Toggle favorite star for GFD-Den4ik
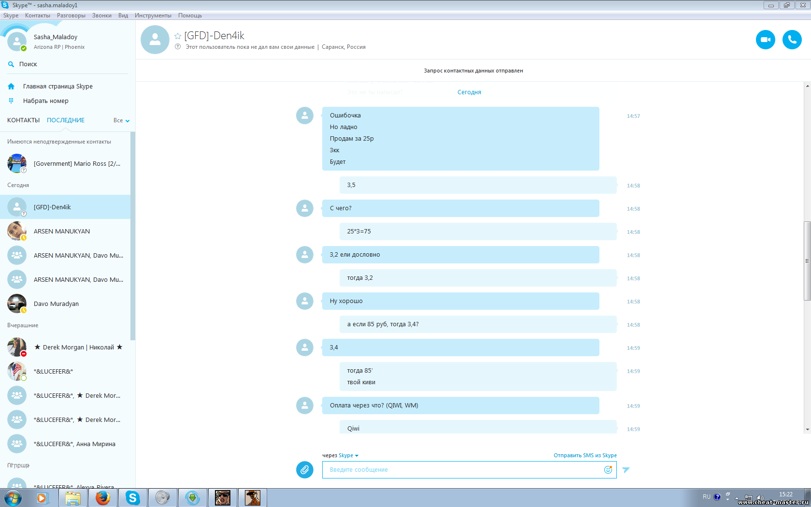811x507 pixels. pyautogui.click(x=178, y=36)
